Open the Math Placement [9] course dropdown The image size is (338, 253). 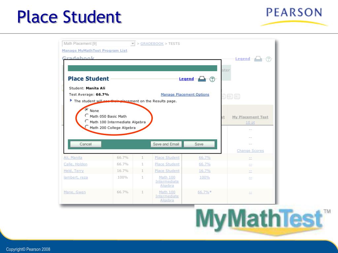click(98, 44)
